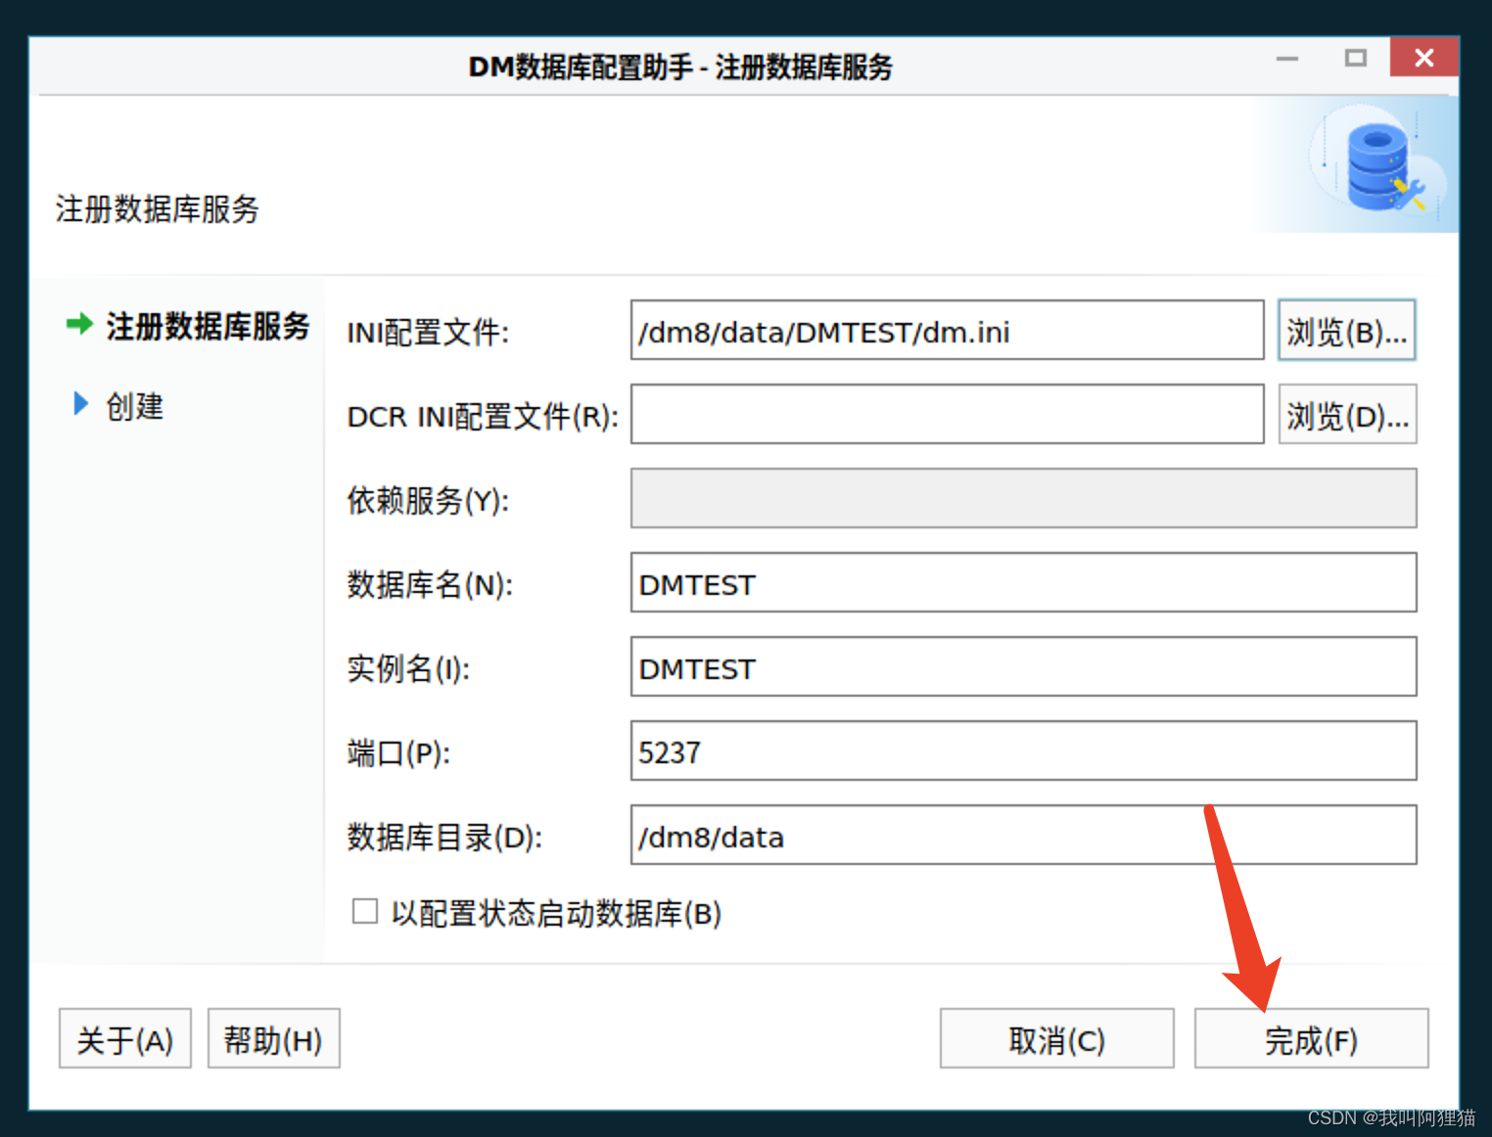Click the DCR INI配置文件(R): label

tap(483, 417)
